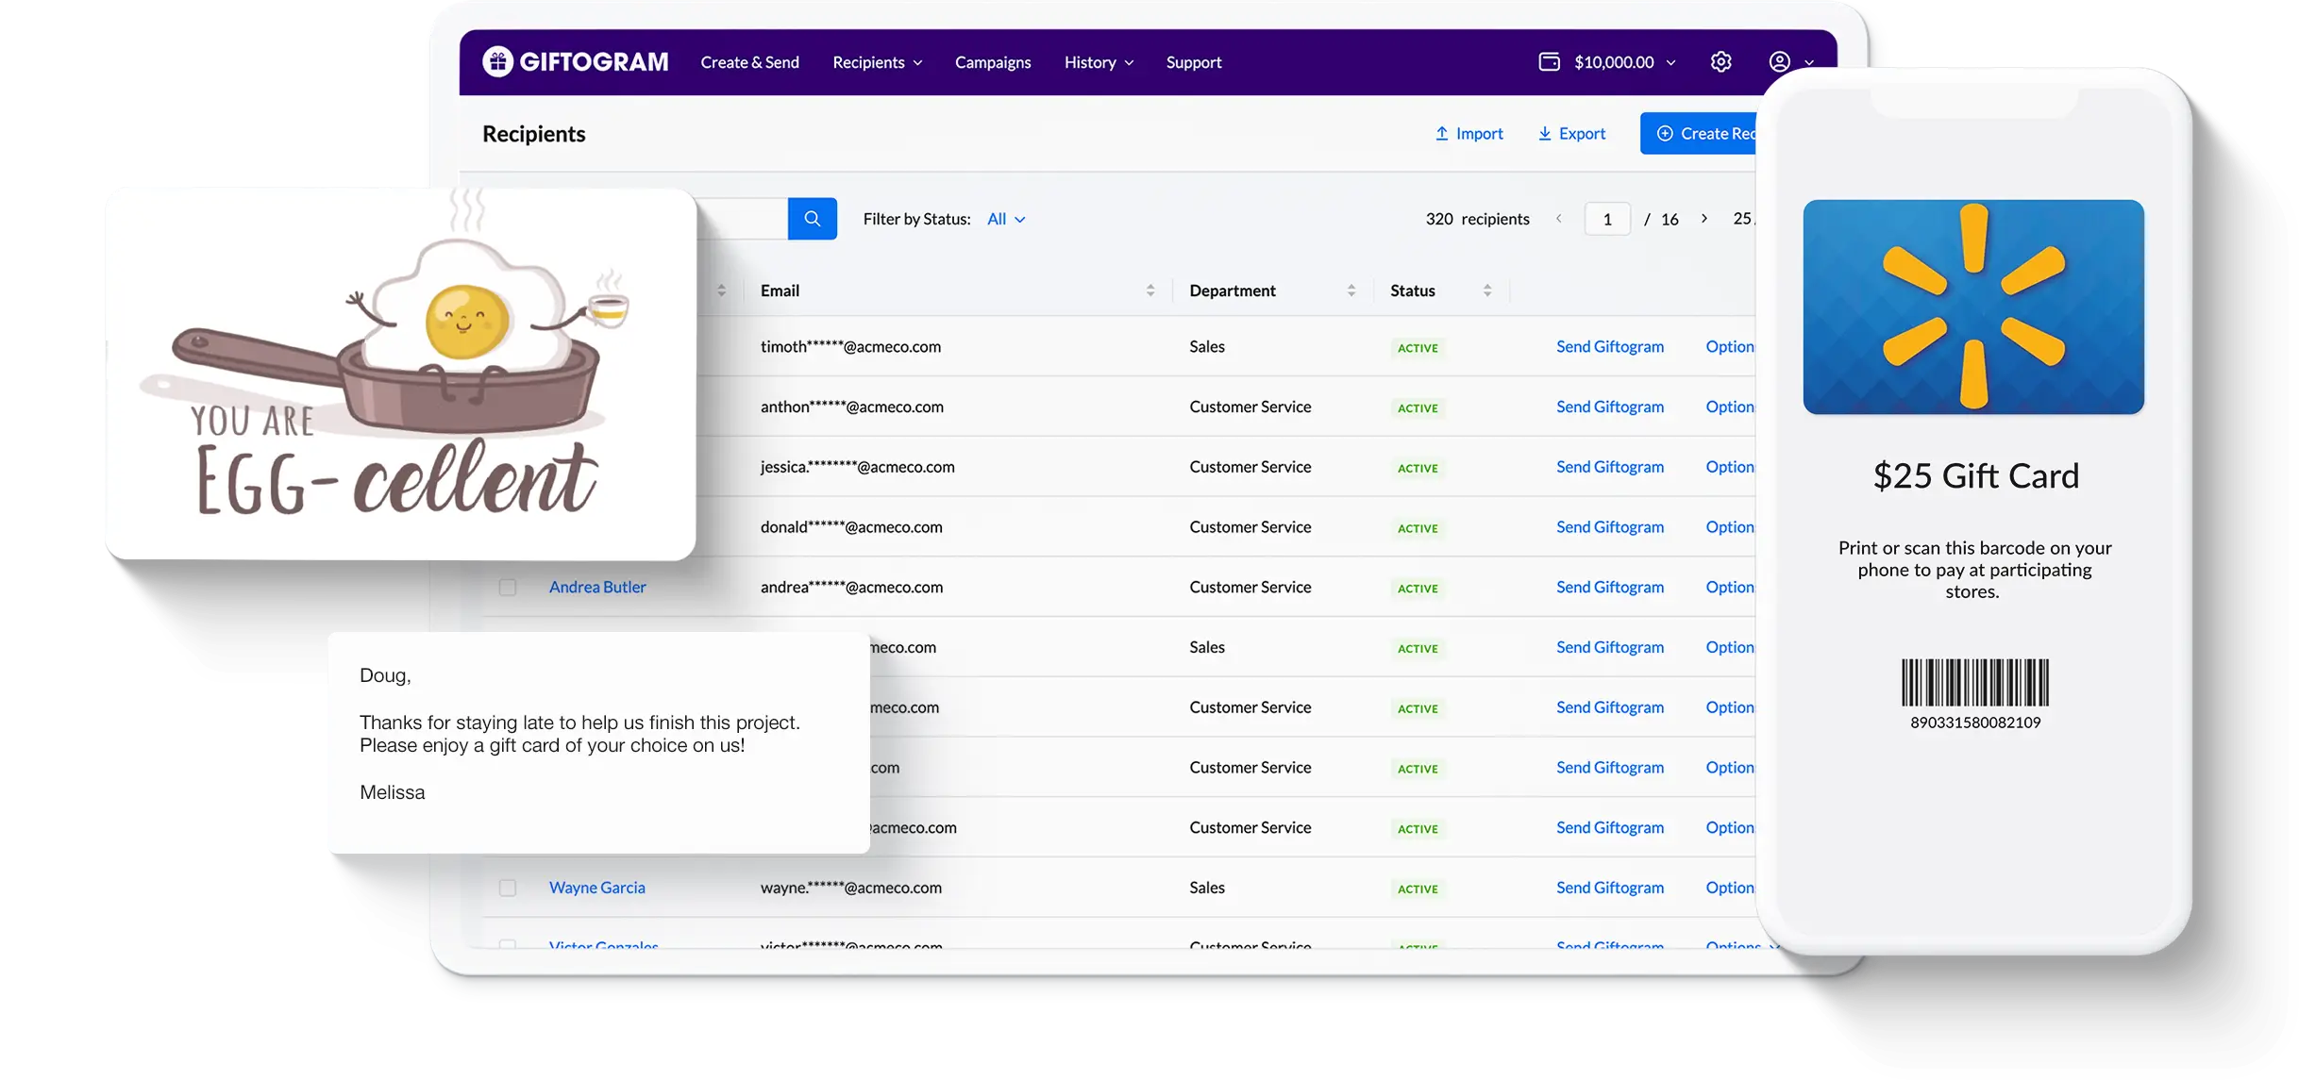The image size is (2299, 1080).
Task: Sort by Status column arrows
Action: 1486,291
